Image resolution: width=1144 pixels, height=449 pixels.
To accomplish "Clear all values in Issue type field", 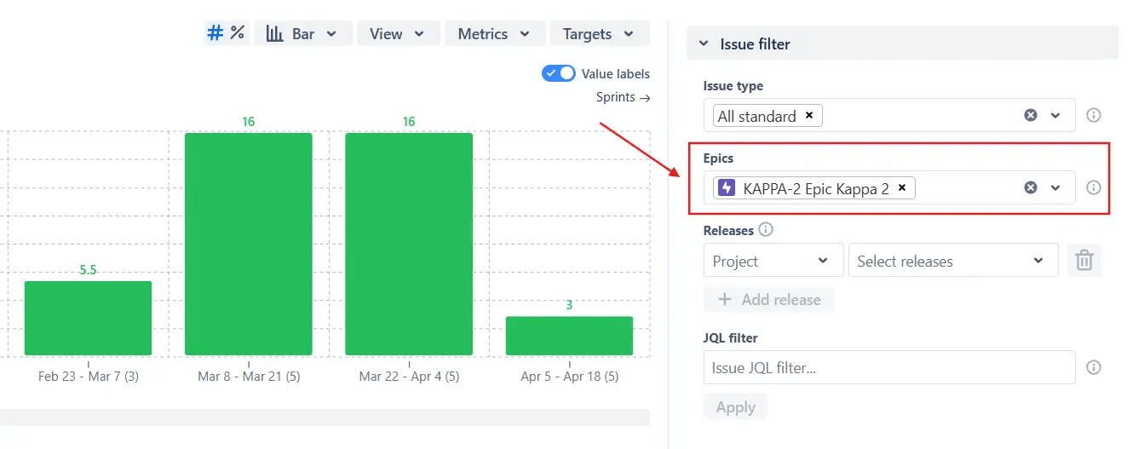I will [x=1031, y=115].
